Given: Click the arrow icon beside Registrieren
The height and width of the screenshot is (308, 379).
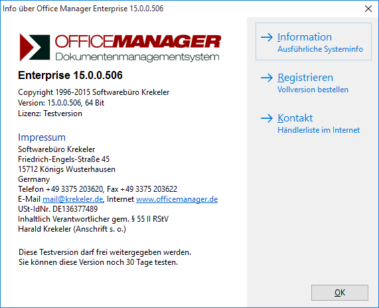Looking at the screenshot, I should click(x=267, y=78).
